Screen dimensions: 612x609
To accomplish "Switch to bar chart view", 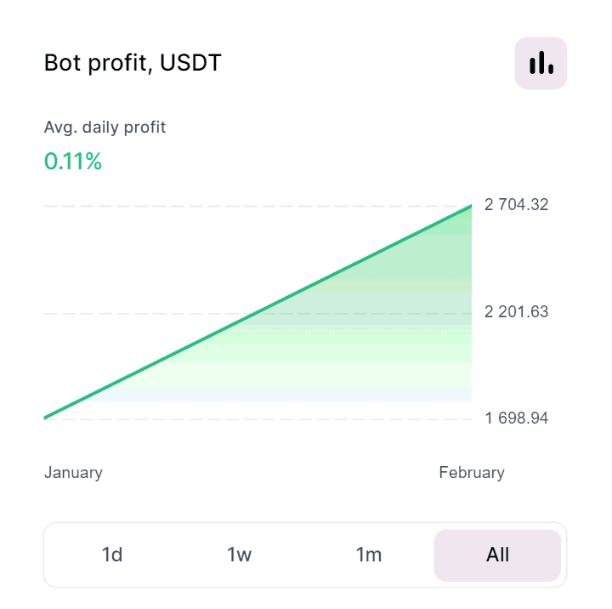I will pos(541,63).
